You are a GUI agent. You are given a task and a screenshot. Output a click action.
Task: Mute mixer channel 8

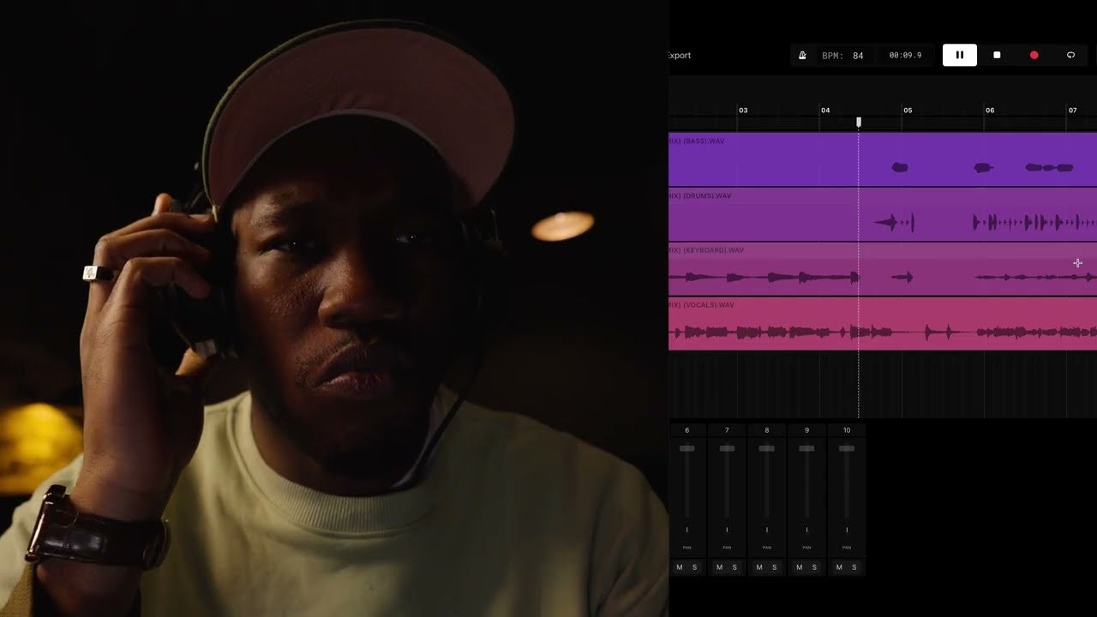coord(759,567)
